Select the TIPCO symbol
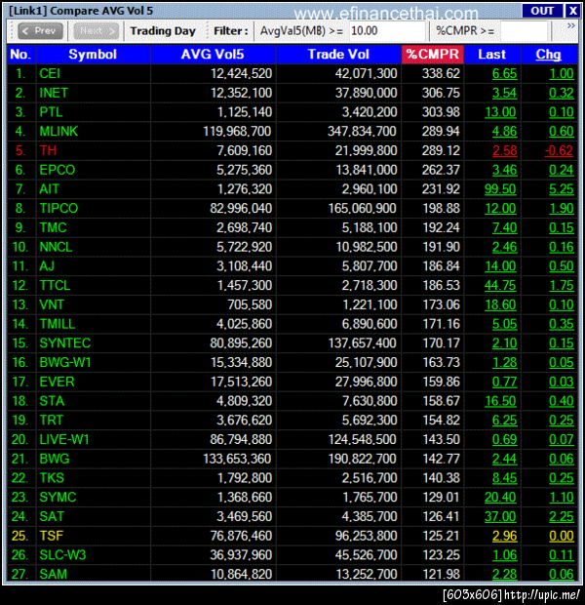This screenshot has width=585, height=605. [58, 209]
